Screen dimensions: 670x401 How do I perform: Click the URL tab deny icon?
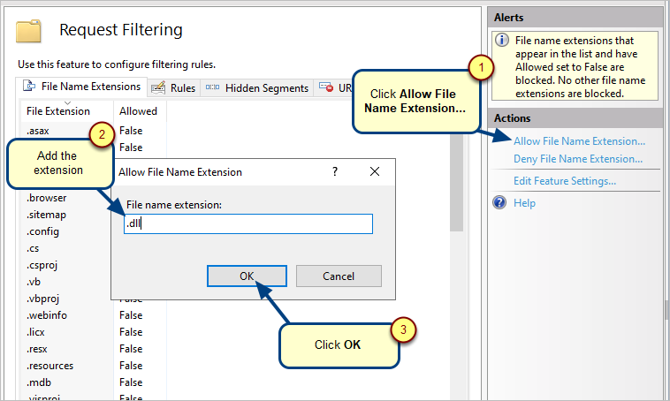[x=326, y=87]
